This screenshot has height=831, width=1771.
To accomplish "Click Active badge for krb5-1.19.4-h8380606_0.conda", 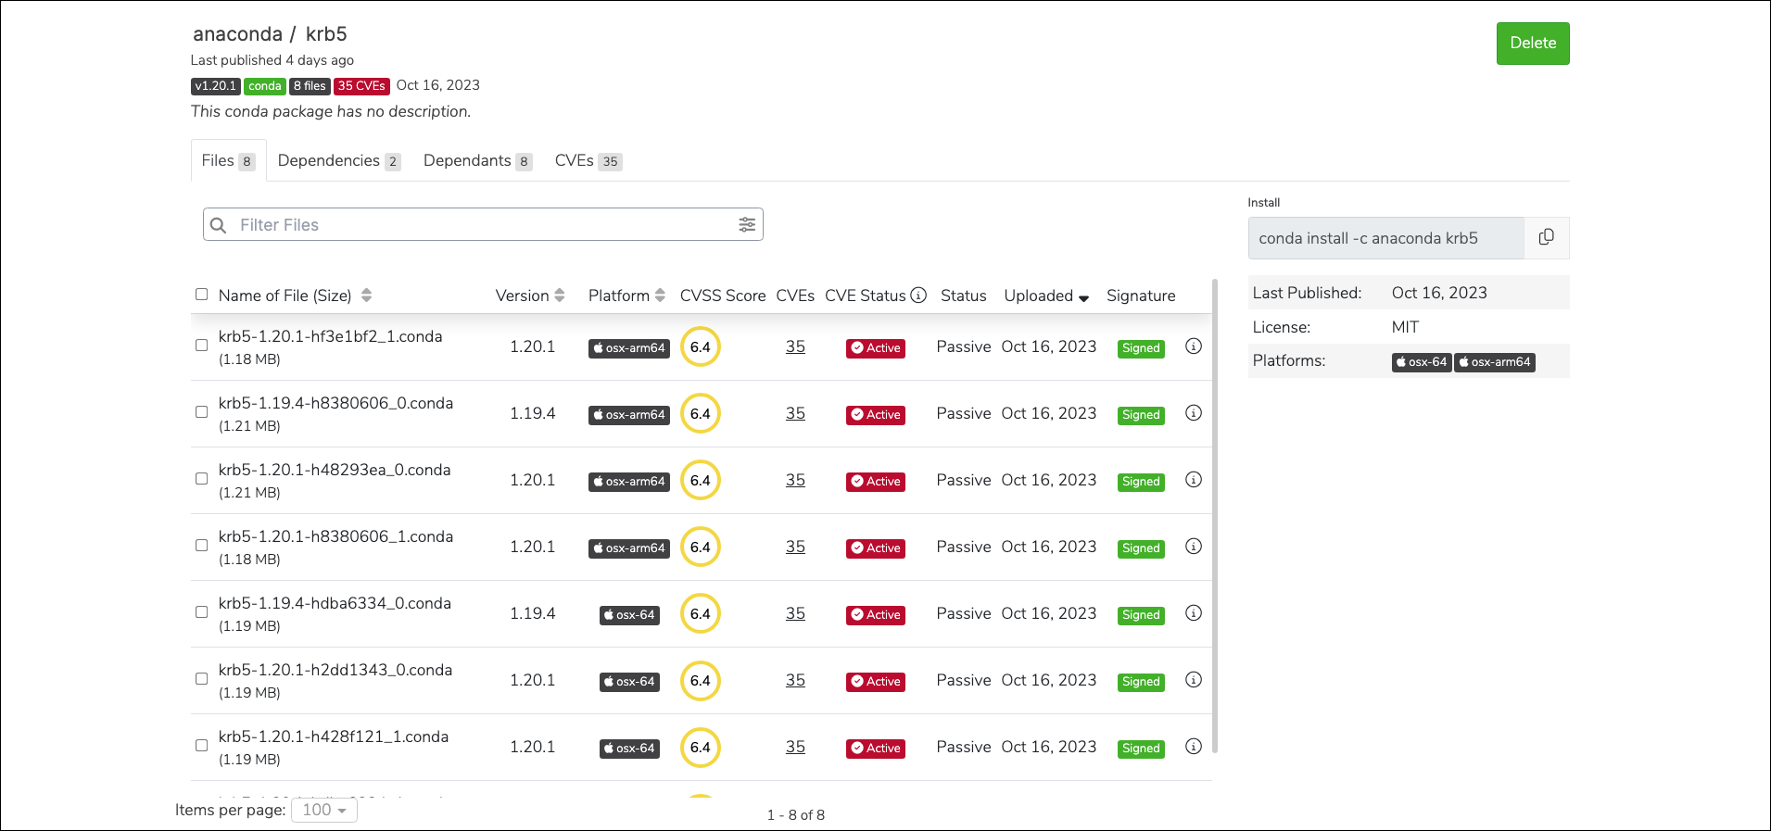I will tap(876, 415).
